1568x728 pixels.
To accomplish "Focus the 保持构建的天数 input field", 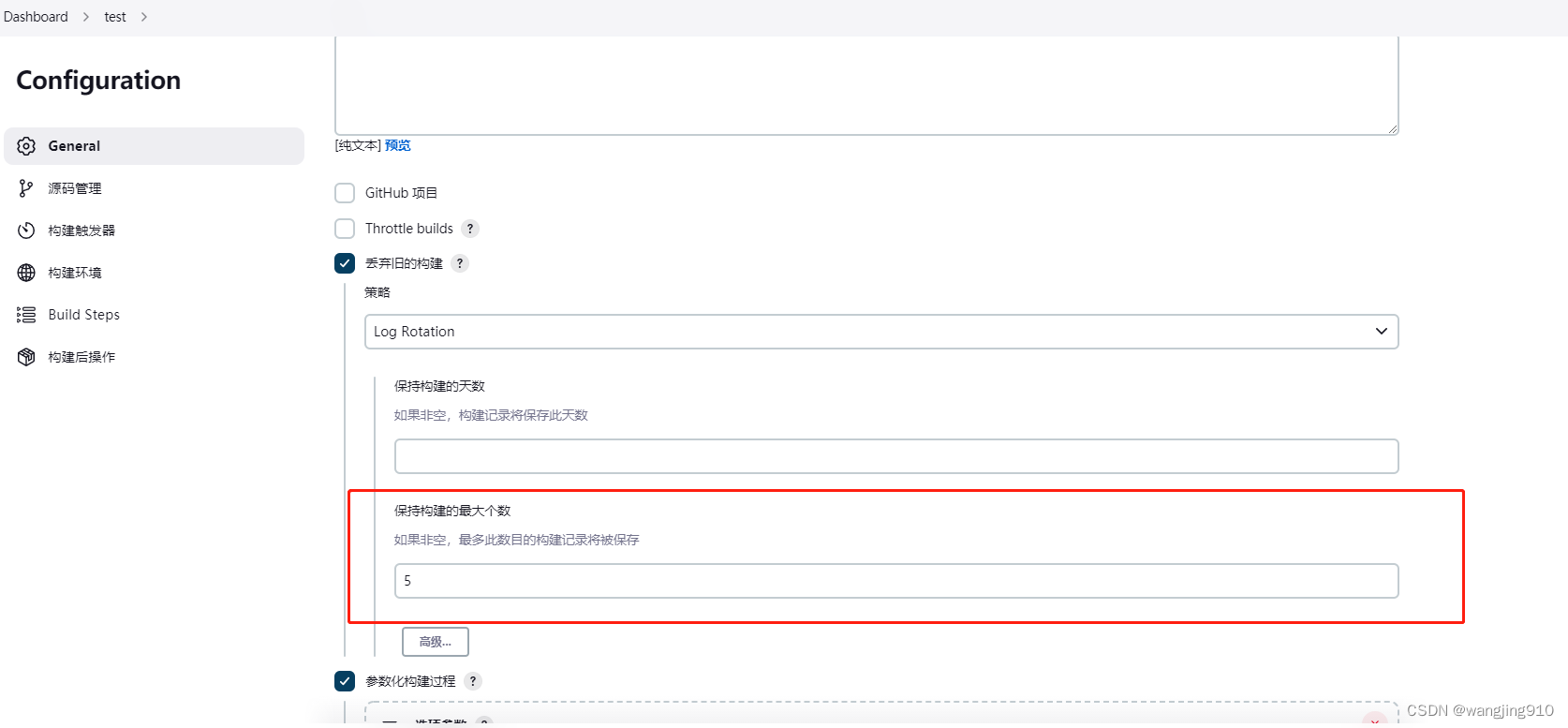I will (x=896, y=456).
